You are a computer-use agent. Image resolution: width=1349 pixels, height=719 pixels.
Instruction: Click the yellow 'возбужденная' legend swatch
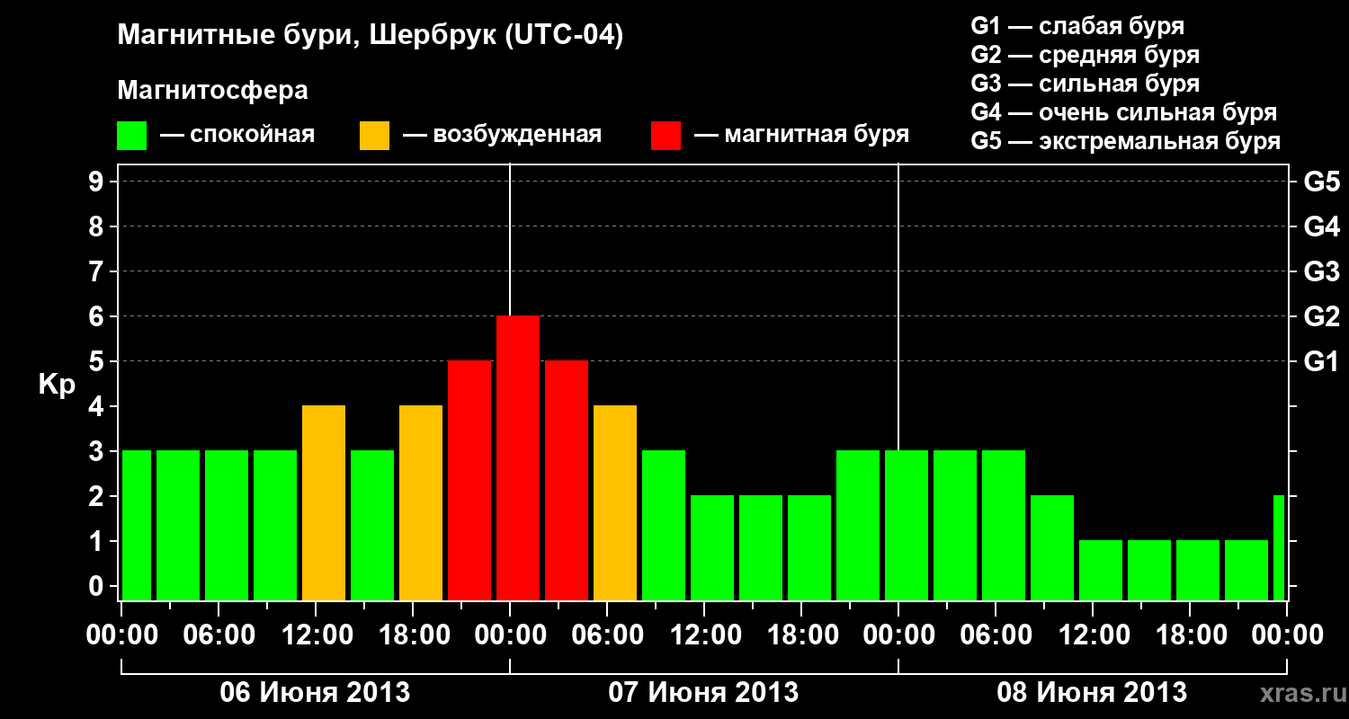tap(374, 136)
